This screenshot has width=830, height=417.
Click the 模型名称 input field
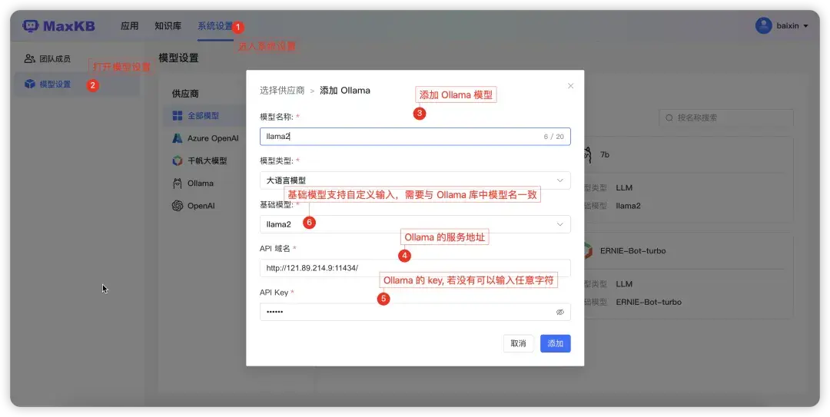pos(415,137)
